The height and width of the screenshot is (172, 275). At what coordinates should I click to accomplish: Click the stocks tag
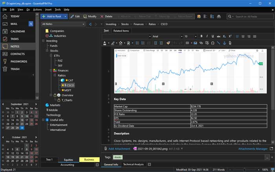[x=118, y=157]
